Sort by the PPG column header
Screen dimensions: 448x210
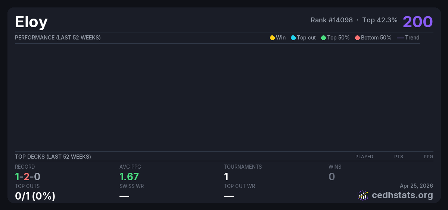coord(428,157)
